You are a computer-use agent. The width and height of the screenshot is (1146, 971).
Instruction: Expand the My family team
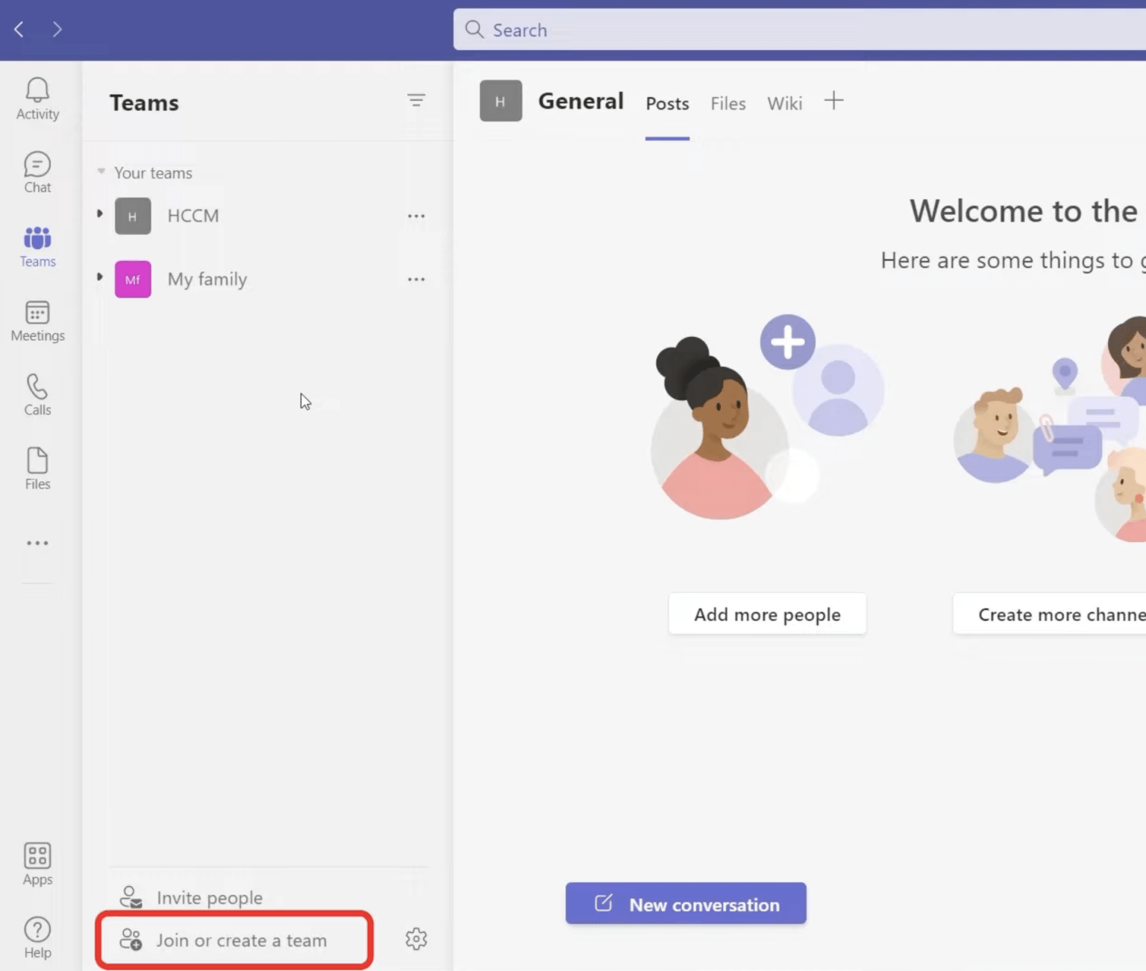pyautogui.click(x=99, y=277)
